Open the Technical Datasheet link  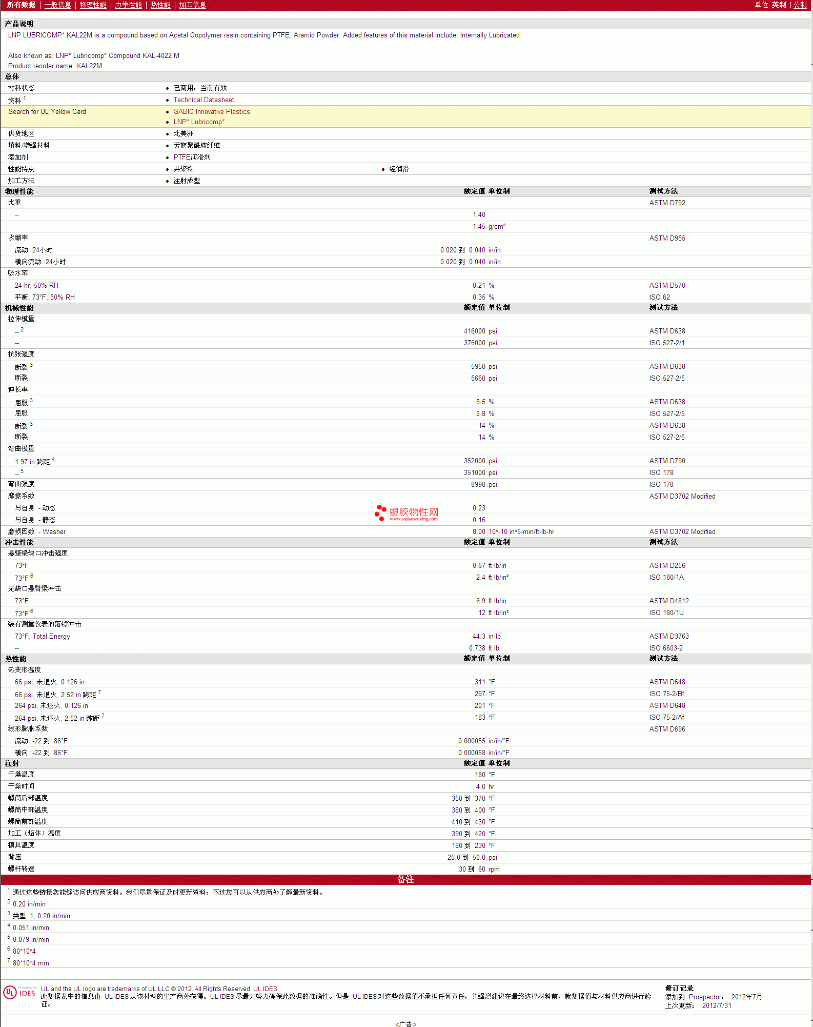[204, 100]
